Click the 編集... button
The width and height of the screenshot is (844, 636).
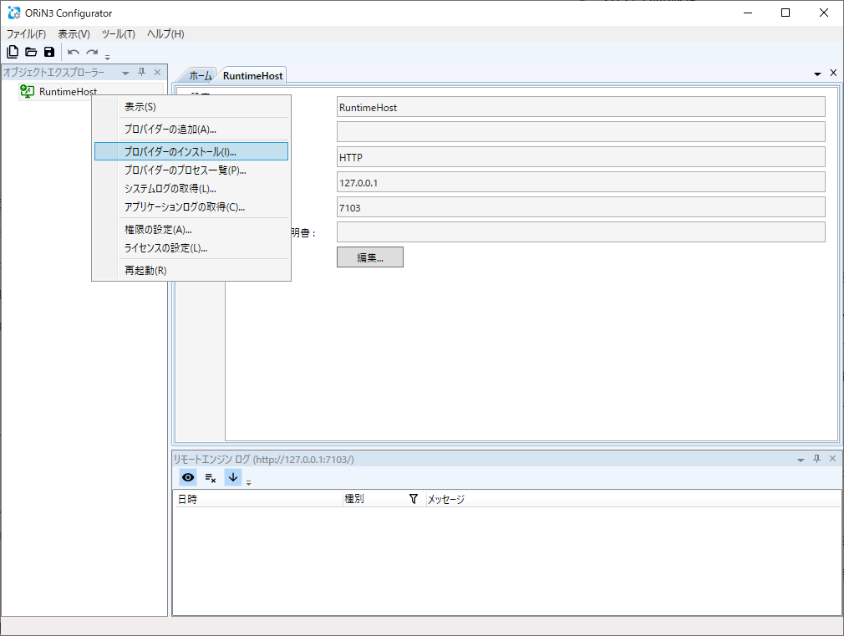[x=370, y=257]
